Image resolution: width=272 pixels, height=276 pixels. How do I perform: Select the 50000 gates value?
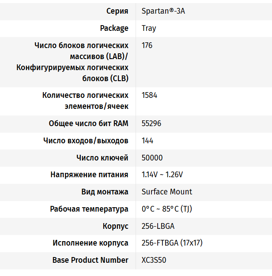tap(152, 158)
